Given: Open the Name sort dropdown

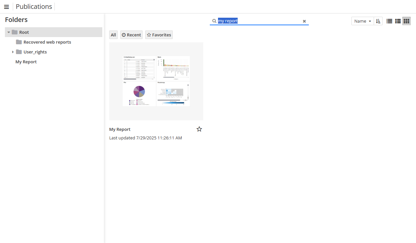Looking at the screenshot, I should coord(362,21).
